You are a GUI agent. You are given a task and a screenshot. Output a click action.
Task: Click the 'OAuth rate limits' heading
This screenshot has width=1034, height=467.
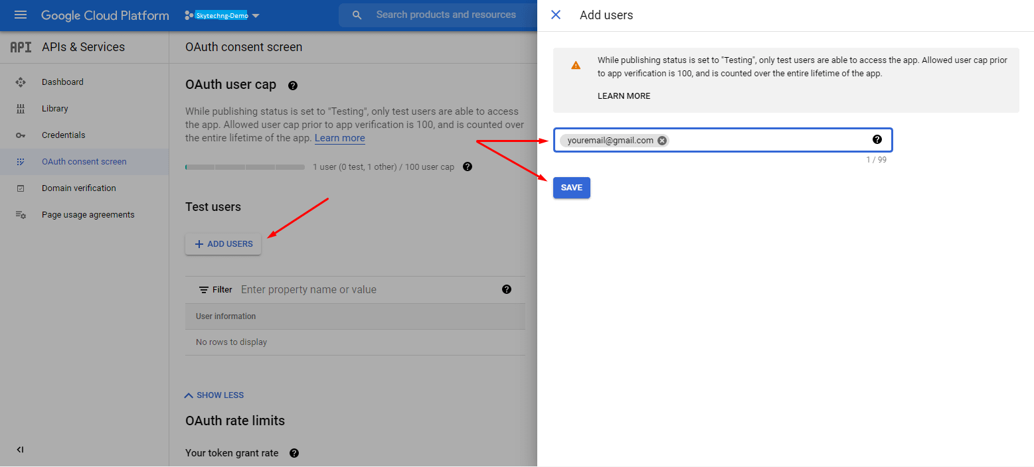pos(235,421)
